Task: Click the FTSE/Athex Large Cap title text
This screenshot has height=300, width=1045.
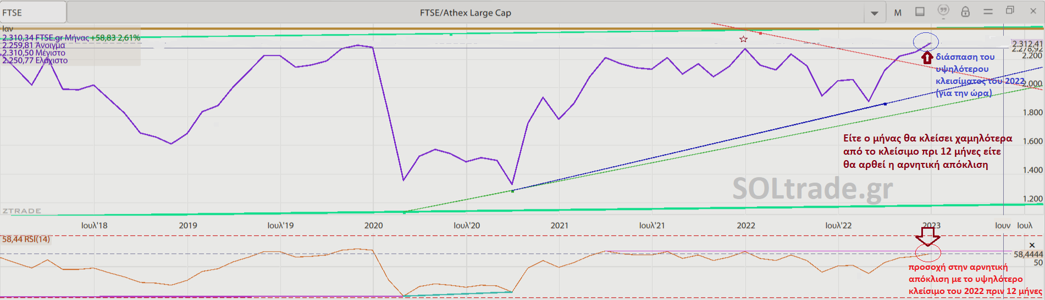Action: [x=466, y=13]
